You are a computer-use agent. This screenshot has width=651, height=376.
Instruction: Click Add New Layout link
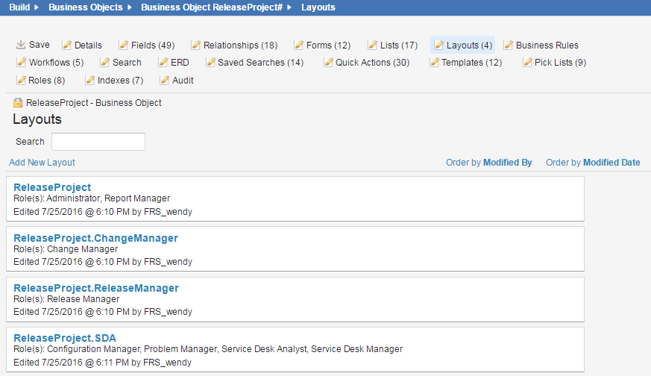[x=43, y=163]
